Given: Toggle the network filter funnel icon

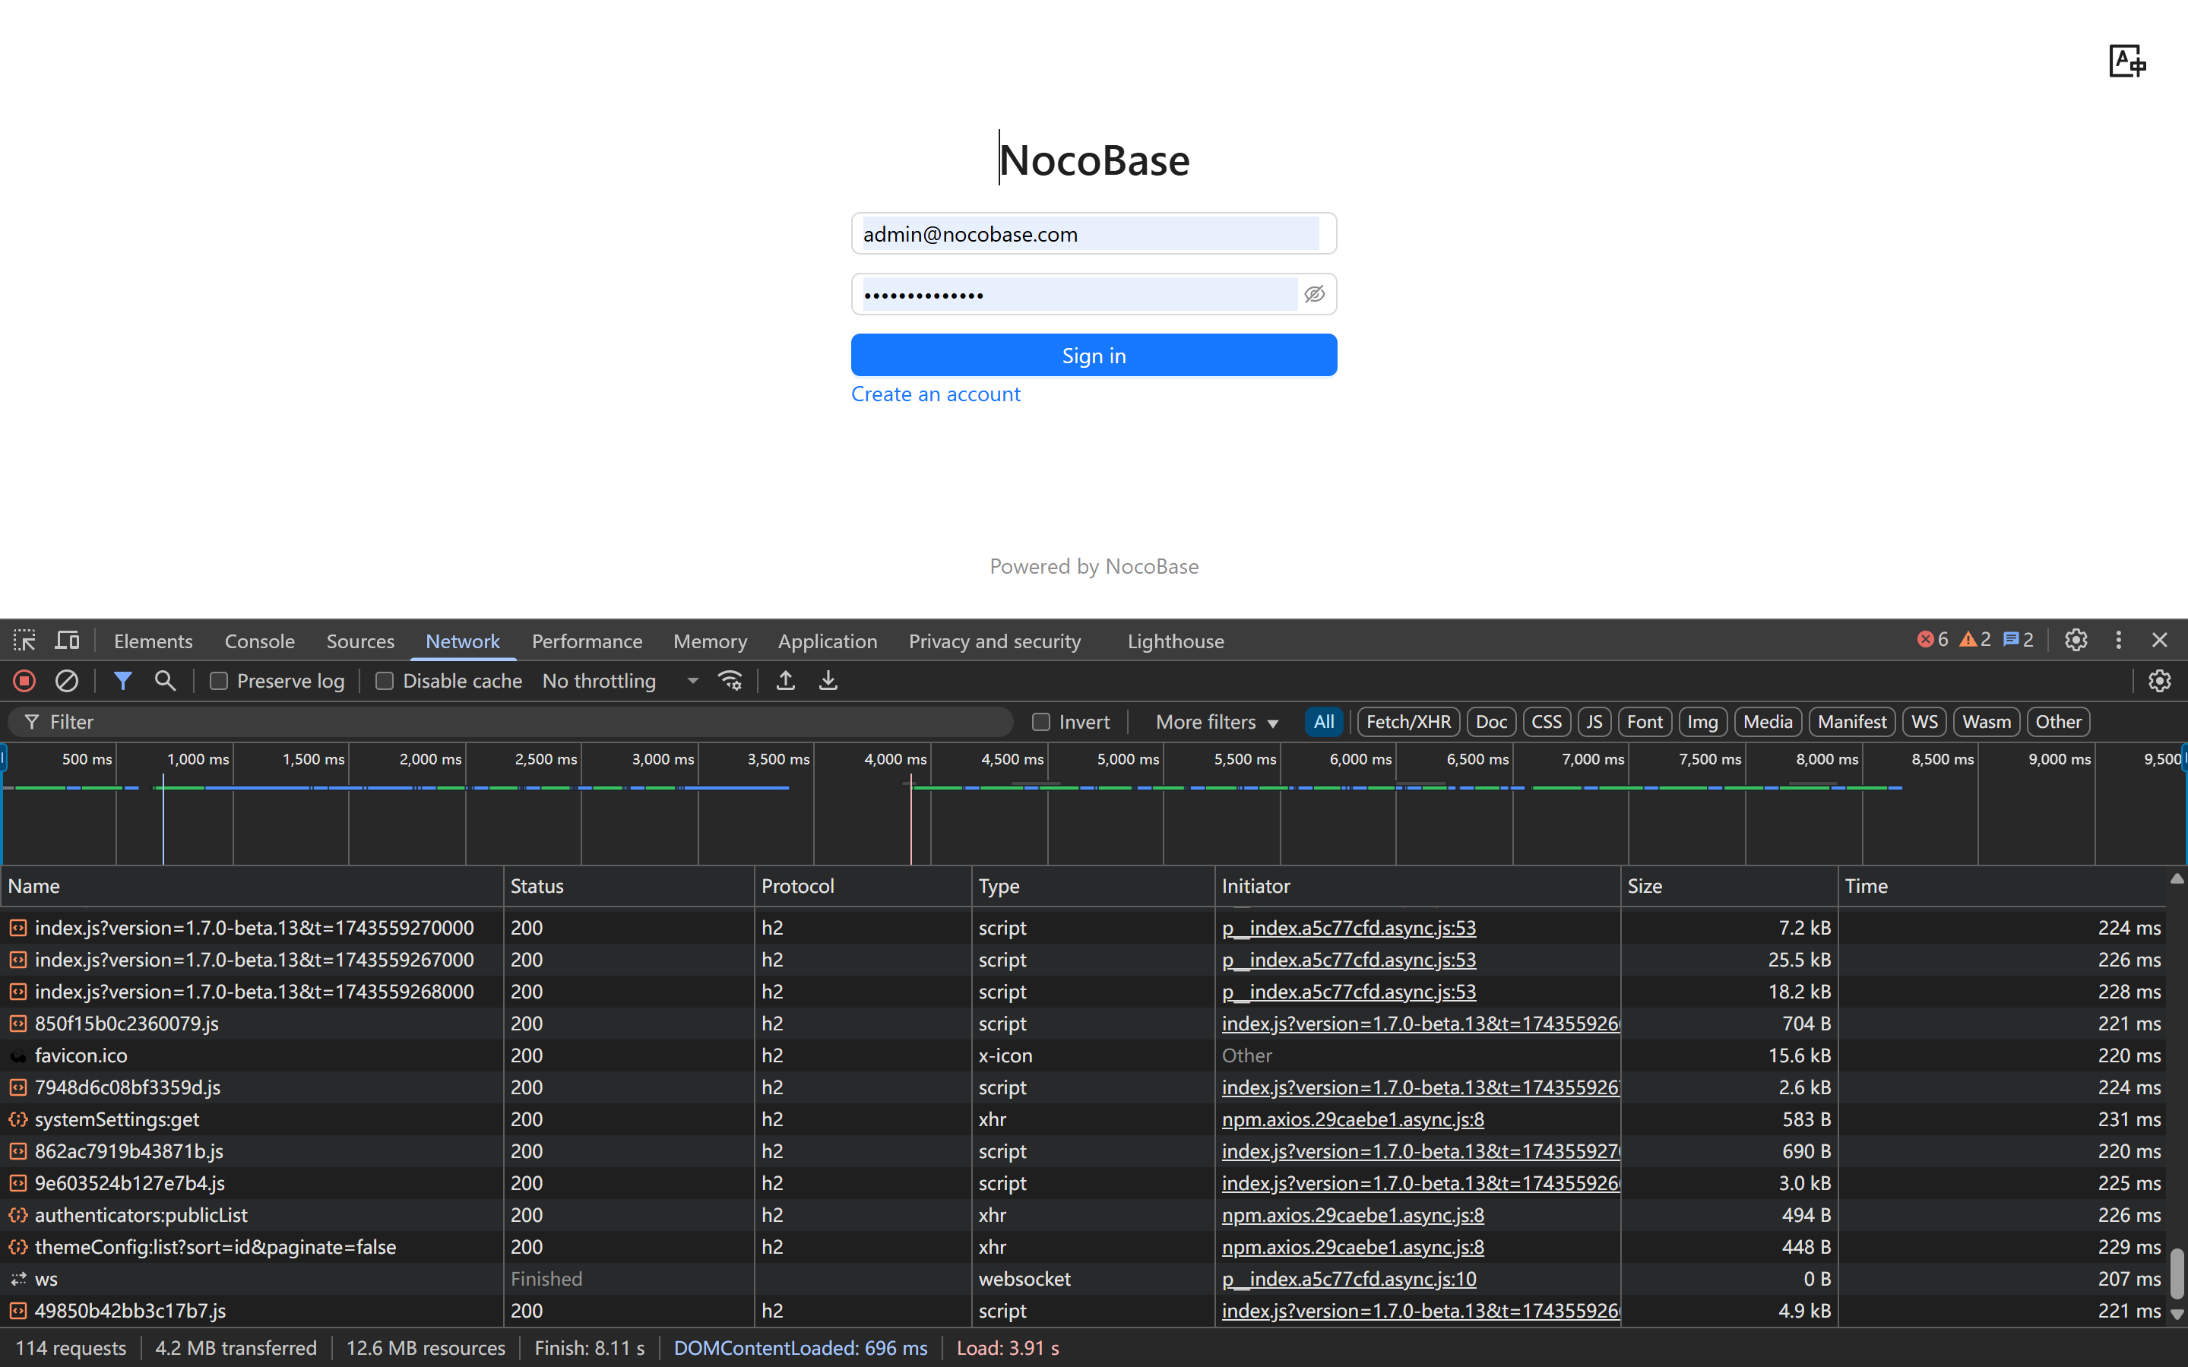Looking at the screenshot, I should coord(123,681).
